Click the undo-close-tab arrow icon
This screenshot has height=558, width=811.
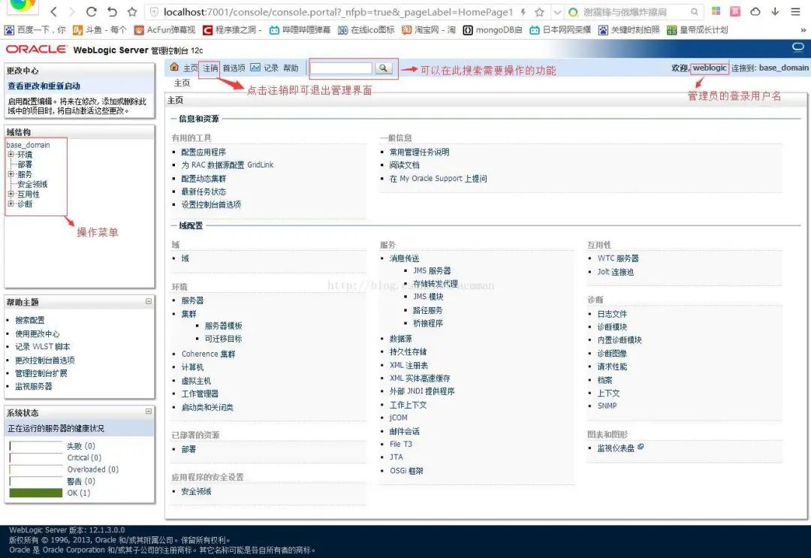[112, 11]
